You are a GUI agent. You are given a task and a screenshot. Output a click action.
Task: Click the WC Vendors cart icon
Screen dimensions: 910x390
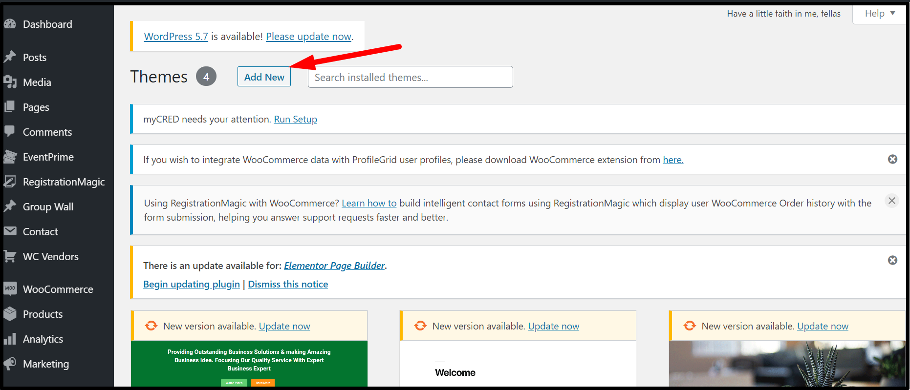[x=10, y=256]
